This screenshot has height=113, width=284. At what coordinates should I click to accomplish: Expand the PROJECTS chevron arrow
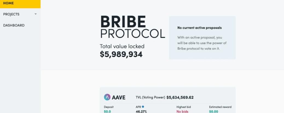coord(36,14)
